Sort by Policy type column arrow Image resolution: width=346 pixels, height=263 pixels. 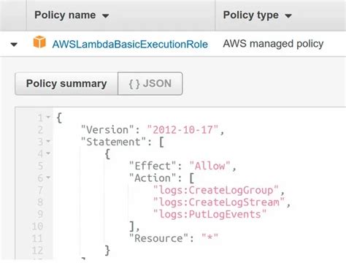coord(288,16)
